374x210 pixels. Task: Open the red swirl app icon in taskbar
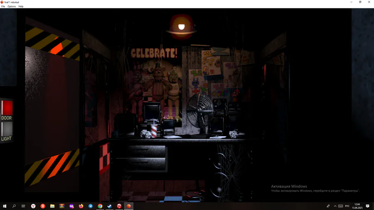point(119,206)
